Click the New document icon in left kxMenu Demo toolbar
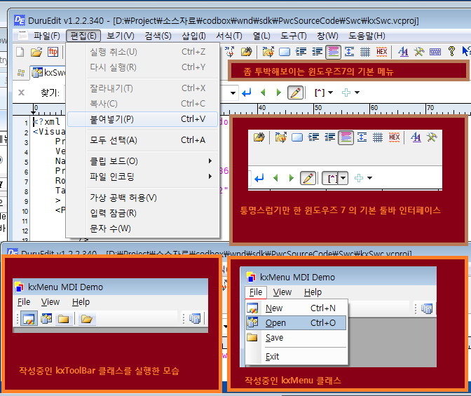 (29, 318)
